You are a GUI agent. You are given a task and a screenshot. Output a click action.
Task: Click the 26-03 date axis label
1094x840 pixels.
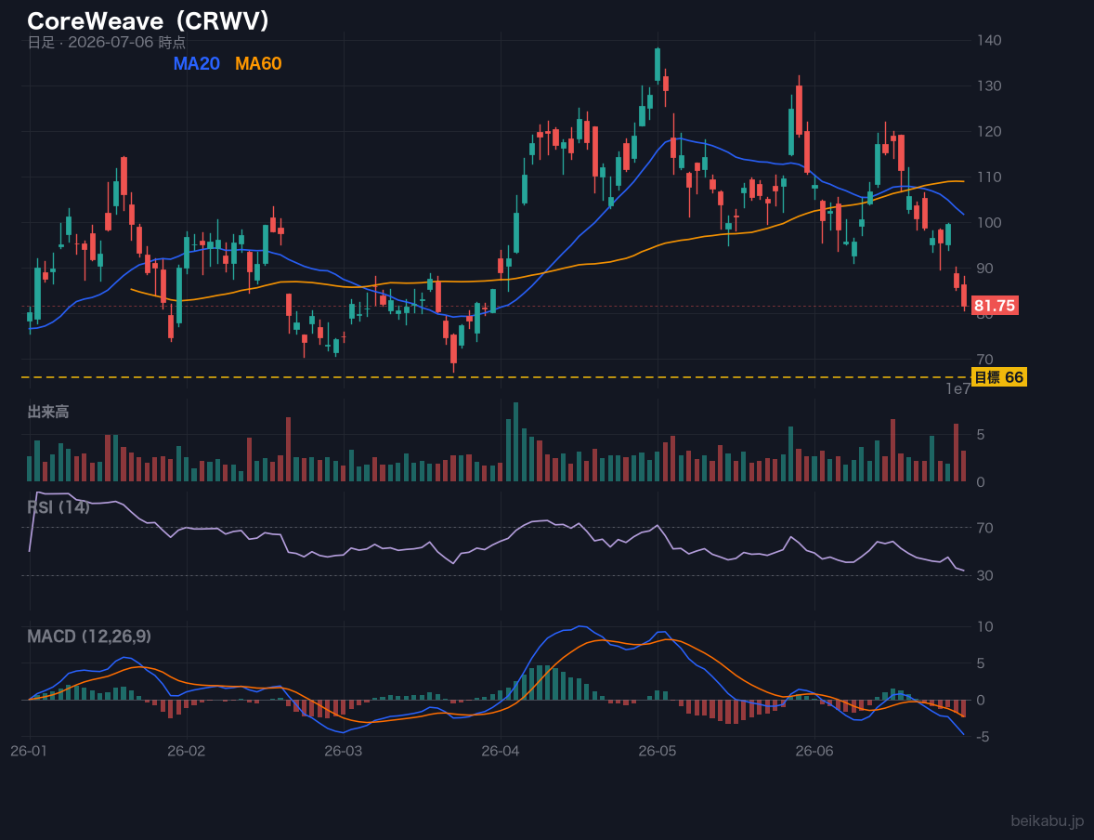344,751
